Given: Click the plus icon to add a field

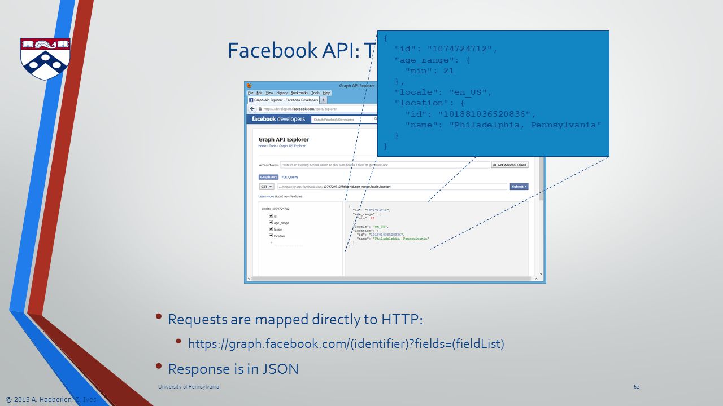Looking at the screenshot, I should 271,242.
